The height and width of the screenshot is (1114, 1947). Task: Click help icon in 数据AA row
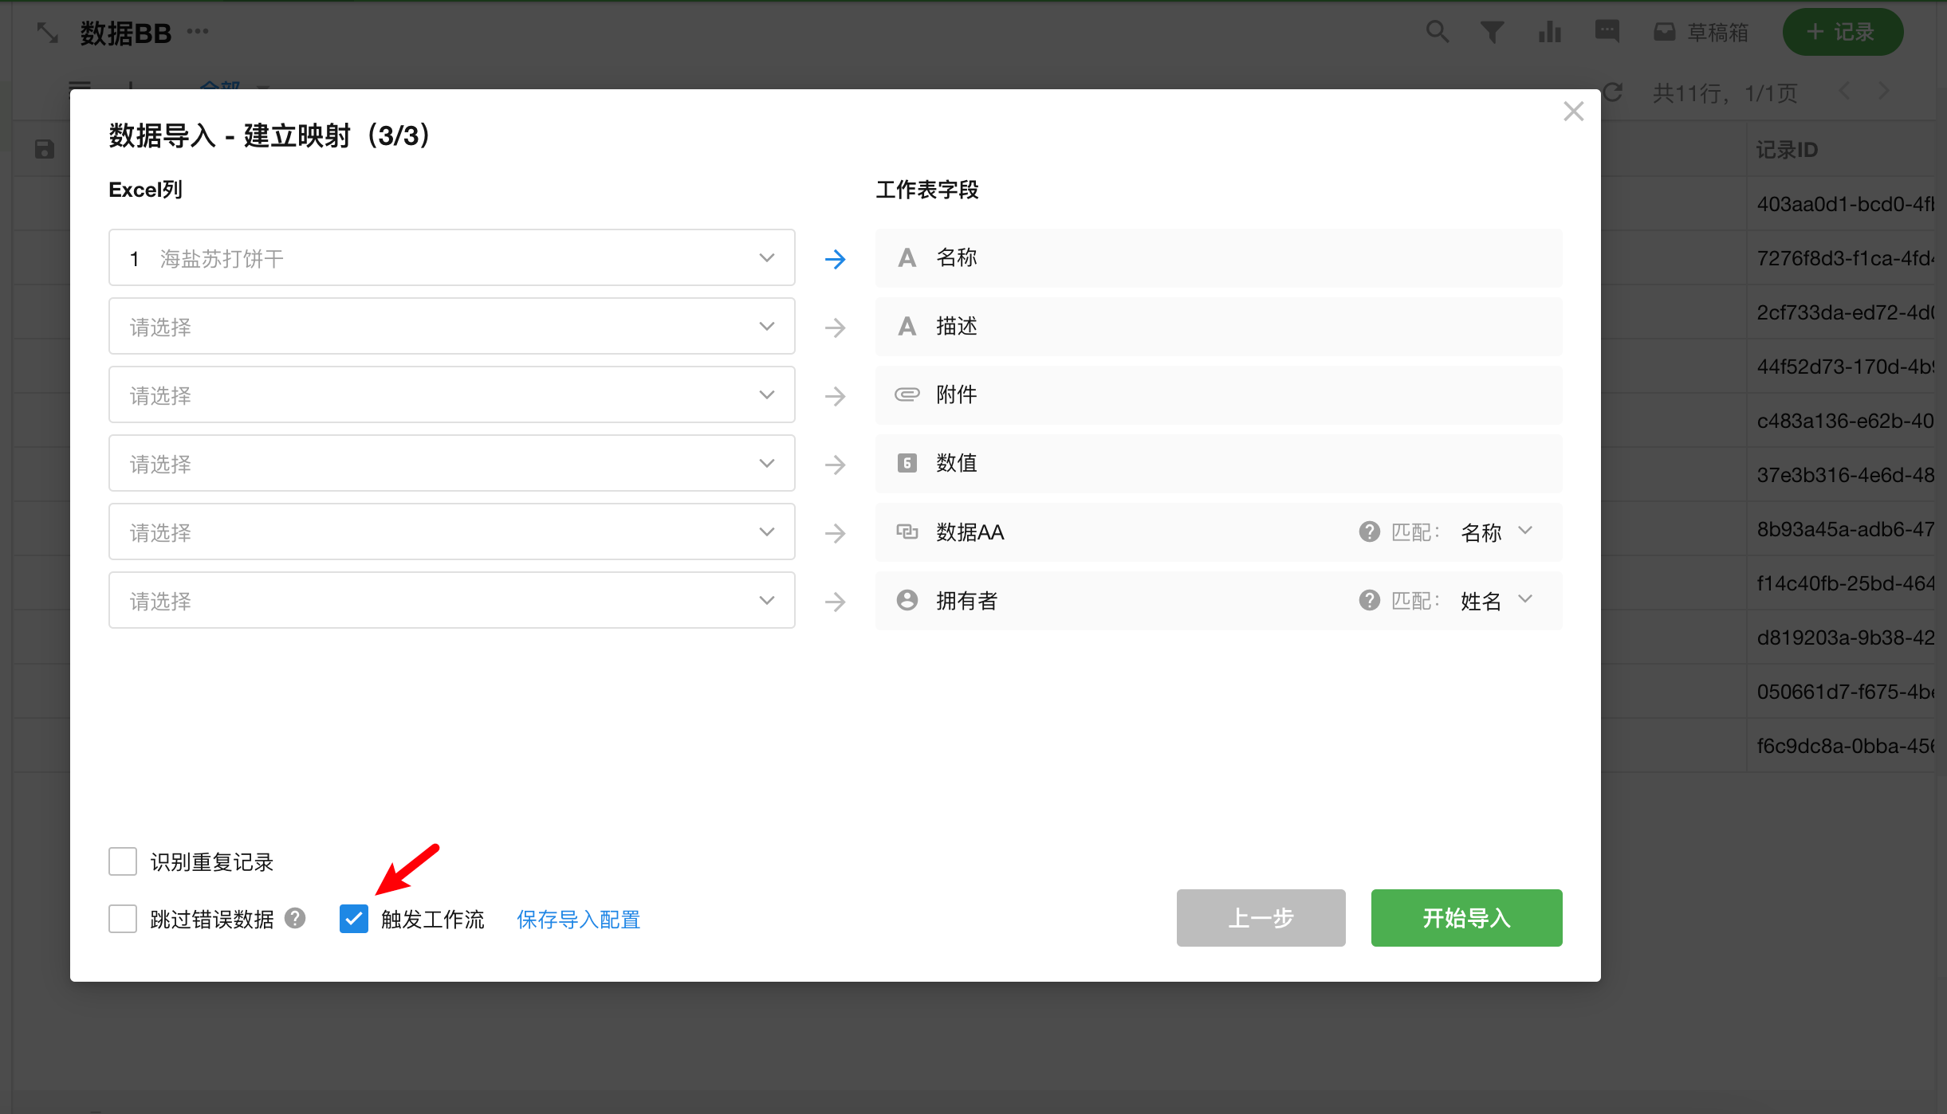click(1369, 532)
